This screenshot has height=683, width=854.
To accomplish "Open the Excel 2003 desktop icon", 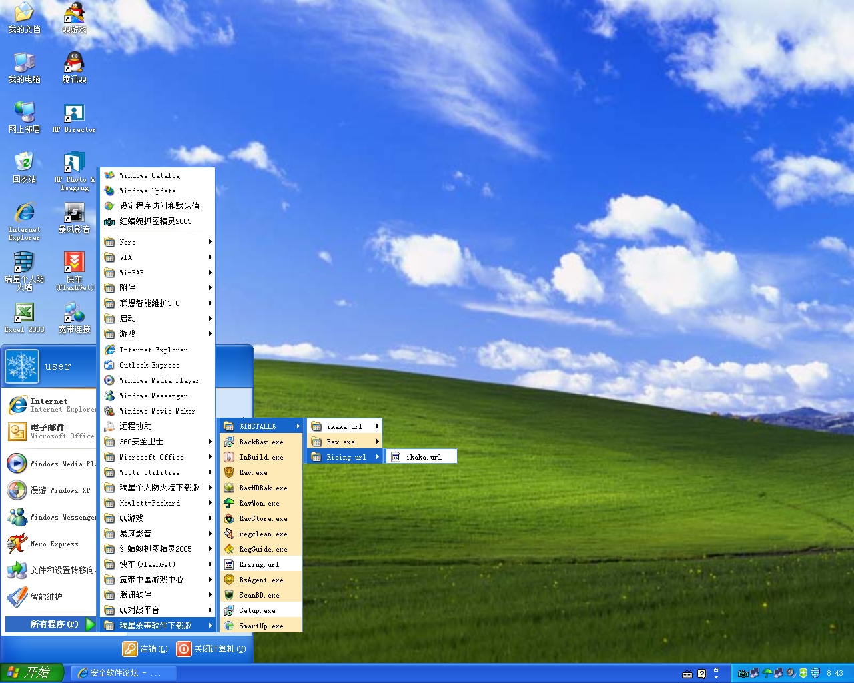I will pos(24,316).
